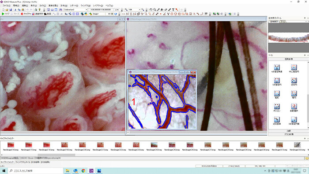Open the ファイル menu
309x174 pixels.
(7, 6)
